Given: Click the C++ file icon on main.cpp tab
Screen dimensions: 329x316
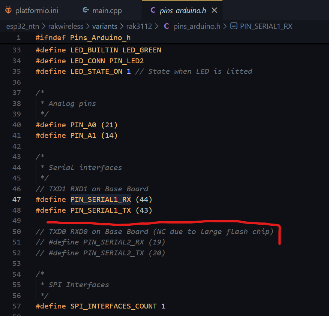Looking at the screenshot, I should coord(86,10).
